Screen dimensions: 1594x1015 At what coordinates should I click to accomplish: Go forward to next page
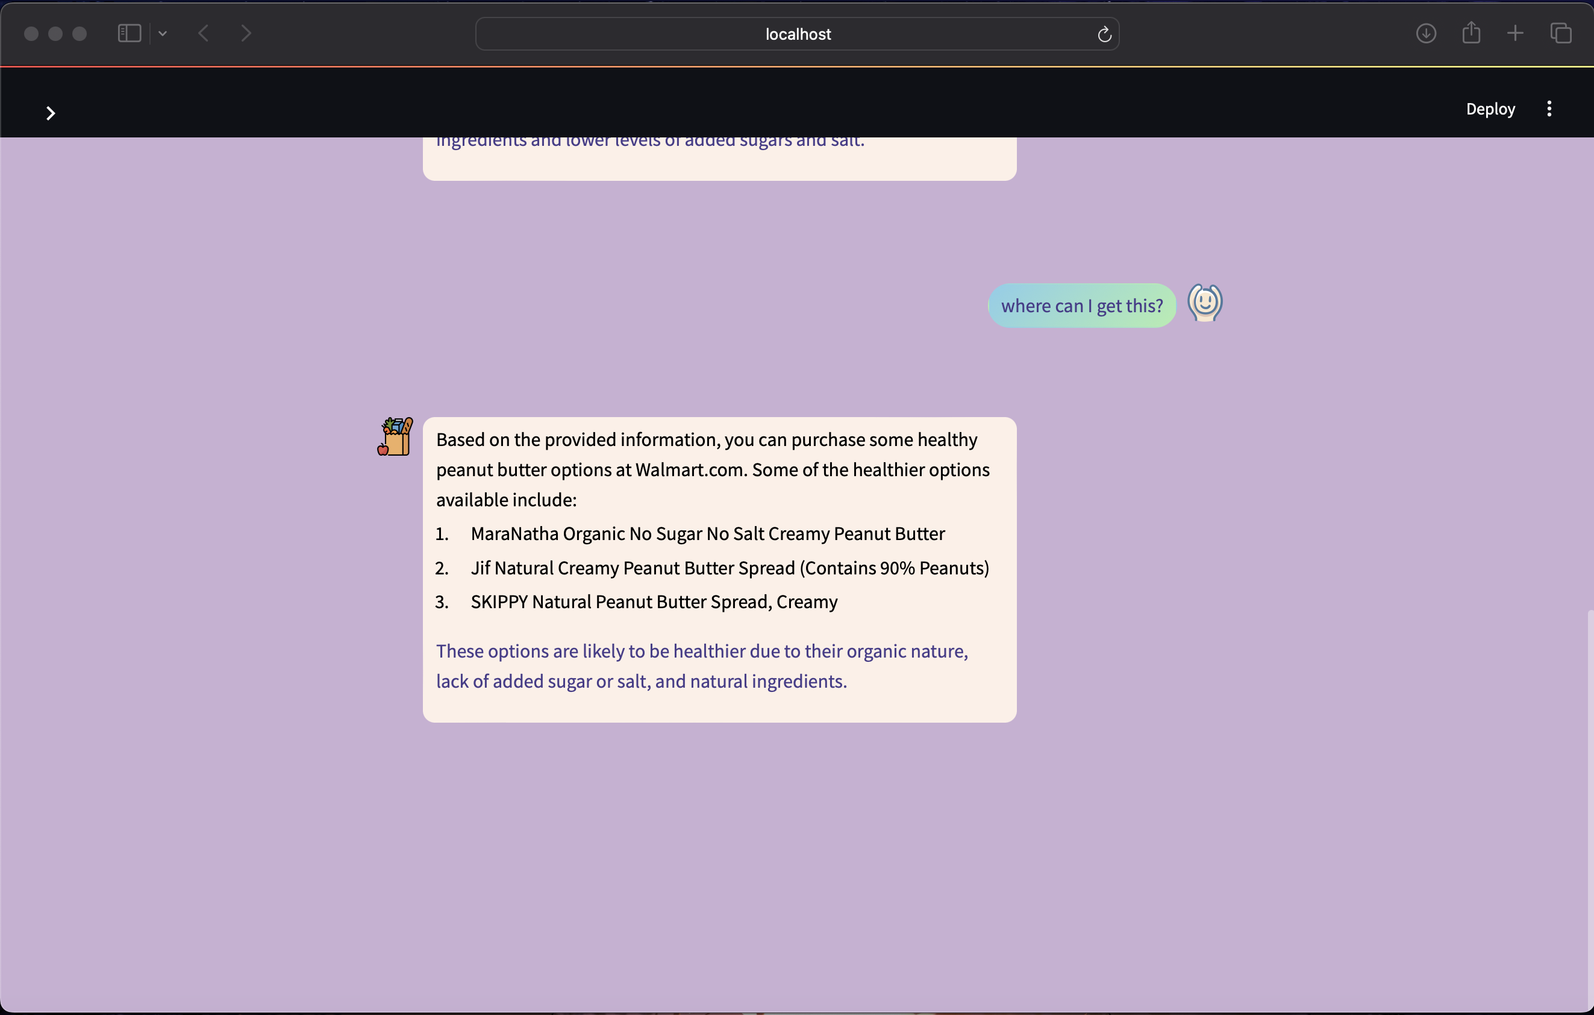point(246,34)
